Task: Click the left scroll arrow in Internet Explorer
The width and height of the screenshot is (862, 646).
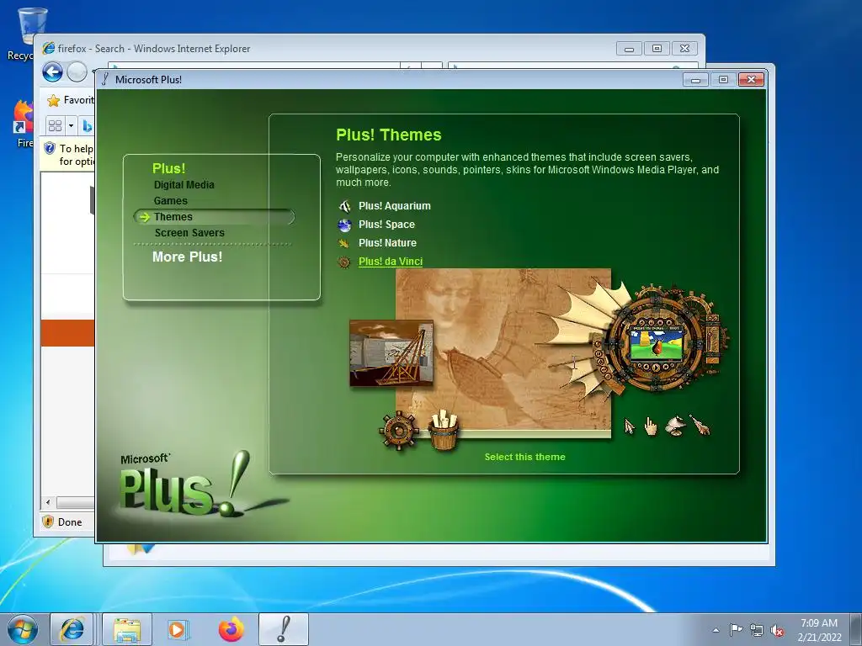Action: click(48, 502)
